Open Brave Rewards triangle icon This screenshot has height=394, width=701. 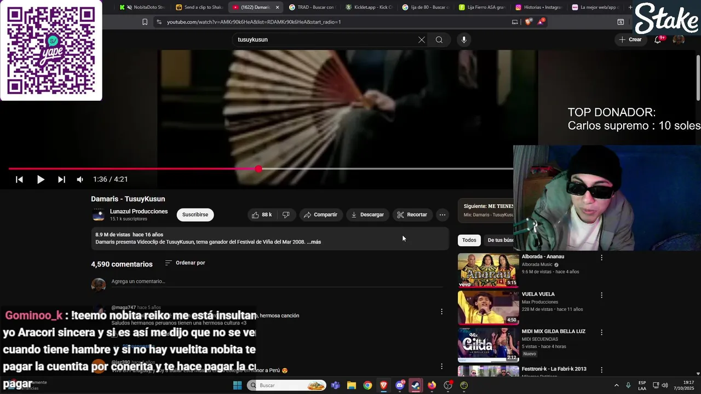542,22
